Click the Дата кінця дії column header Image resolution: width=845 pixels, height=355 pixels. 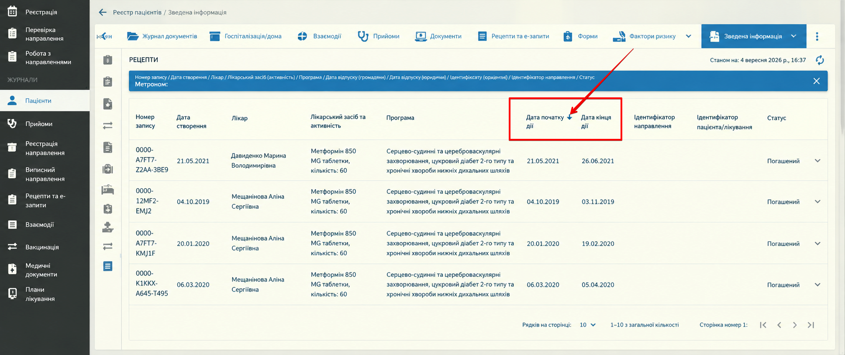pos(596,122)
